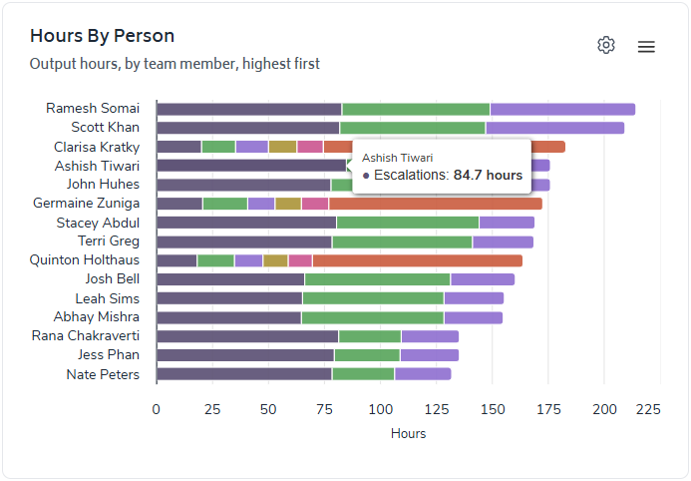Click Scott Khan's green bar segment
Image resolution: width=691 pixels, height=481 pixels.
coord(412,128)
